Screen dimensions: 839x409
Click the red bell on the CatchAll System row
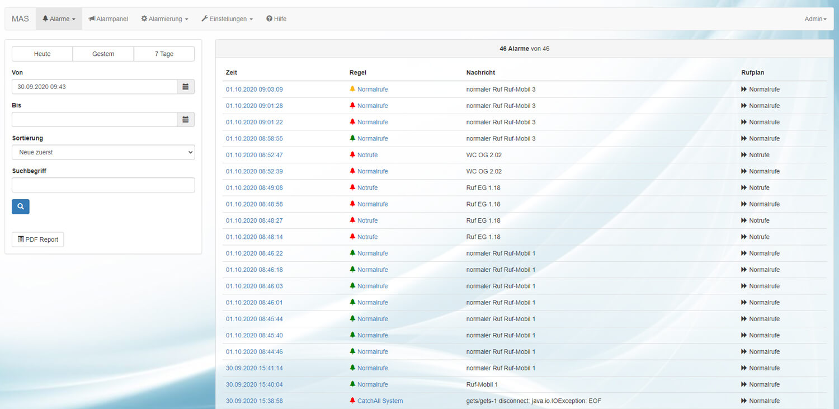[352, 401]
